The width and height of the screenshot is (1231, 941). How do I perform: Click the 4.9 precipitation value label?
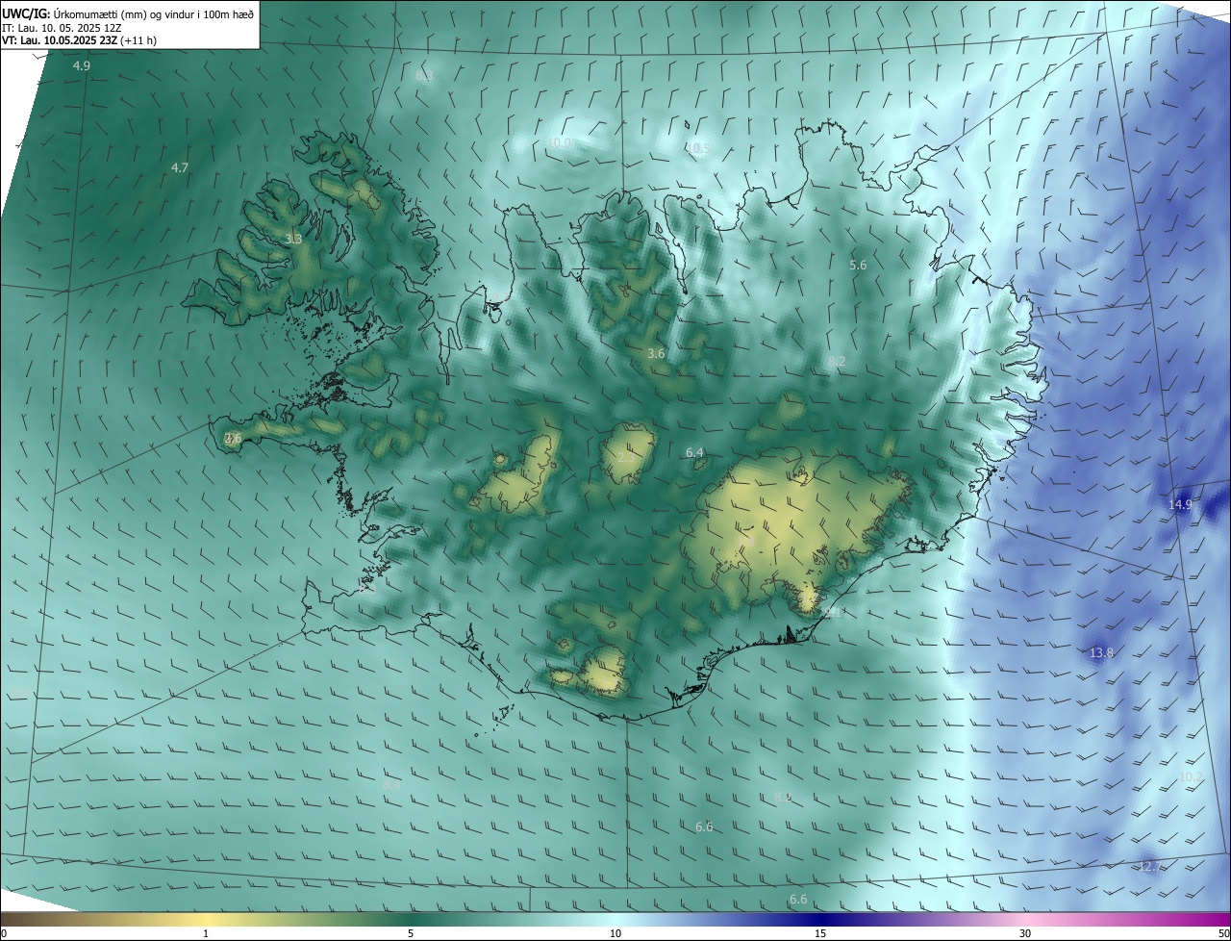point(82,66)
